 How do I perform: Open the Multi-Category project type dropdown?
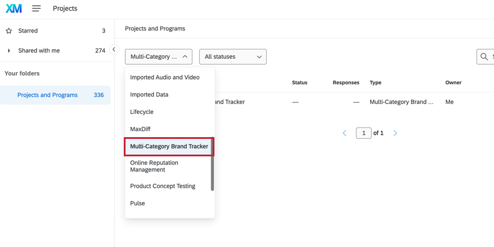158,56
